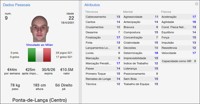This screenshot has height=104, width=200.
Task: Click the player's face portrait
Action: [x=39, y=29]
